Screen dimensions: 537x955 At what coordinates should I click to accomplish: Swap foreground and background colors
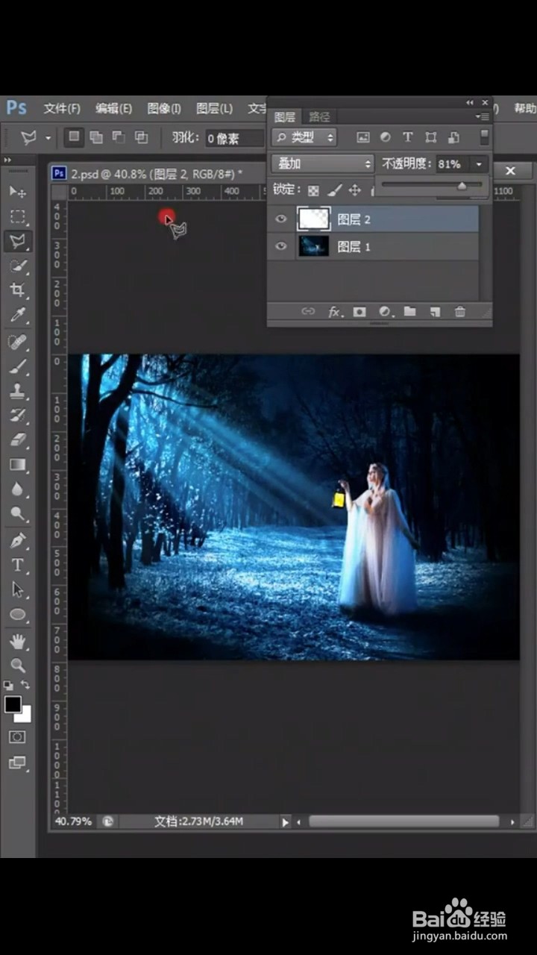[x=25, y=684]
